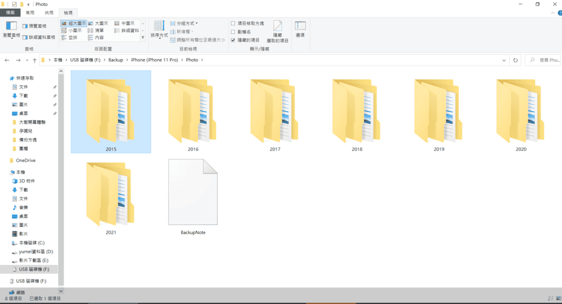
Task: Choose 詳細資料 details view
Action: pyautogui.click(x=127, y=31)
